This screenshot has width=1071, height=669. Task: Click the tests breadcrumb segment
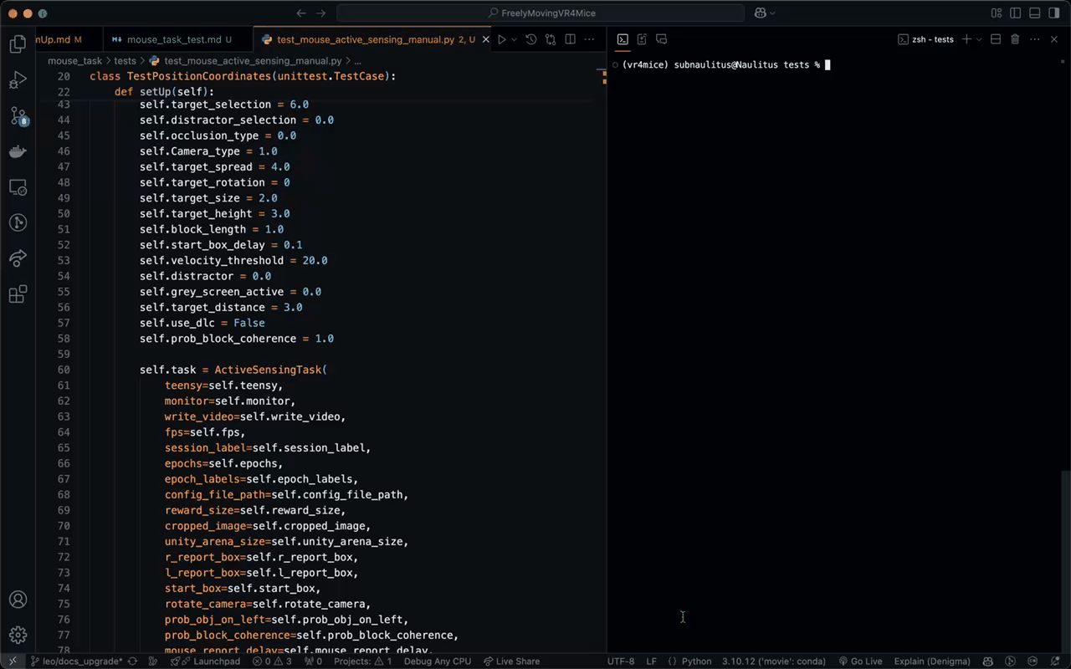[x=125, y=61]
